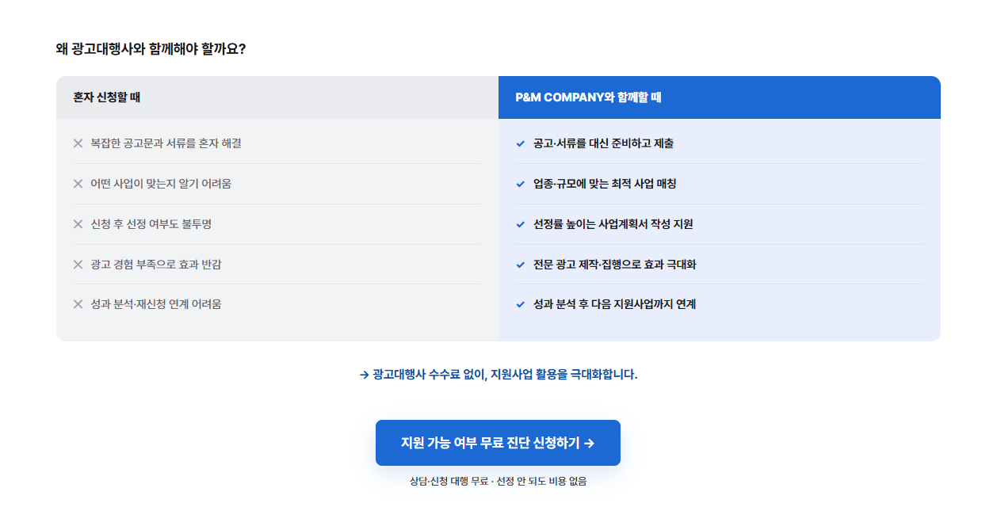Screen dimensions: 1001x526
Task: Click the checkmark beside 성과 분석 후 다음 지원사업까지 연계
Action: 521,304
